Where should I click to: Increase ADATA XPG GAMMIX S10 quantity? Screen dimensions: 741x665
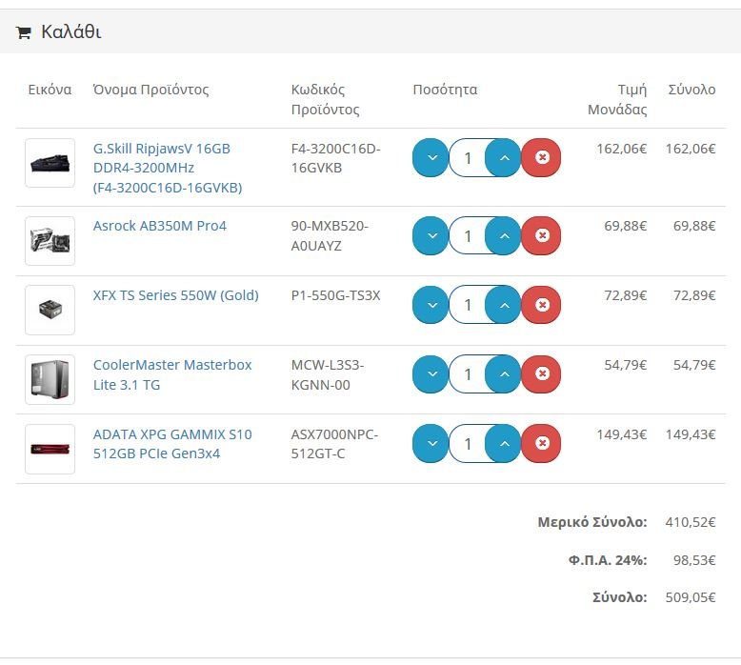[504, 443]
